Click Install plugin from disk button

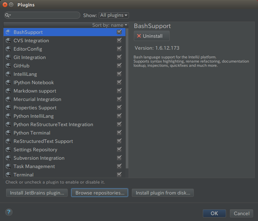pos(163,193)
